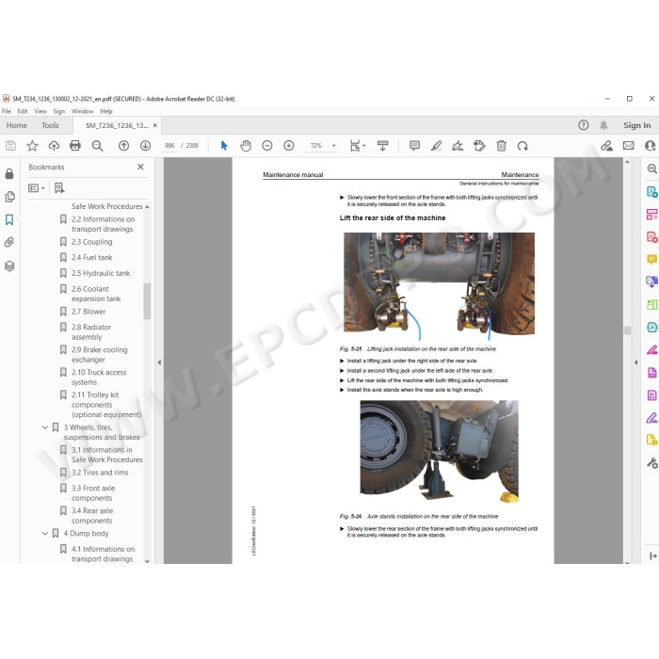
Task: Open bookmark '2.5 Hydraulic tank'
Action: click(101, 273)
